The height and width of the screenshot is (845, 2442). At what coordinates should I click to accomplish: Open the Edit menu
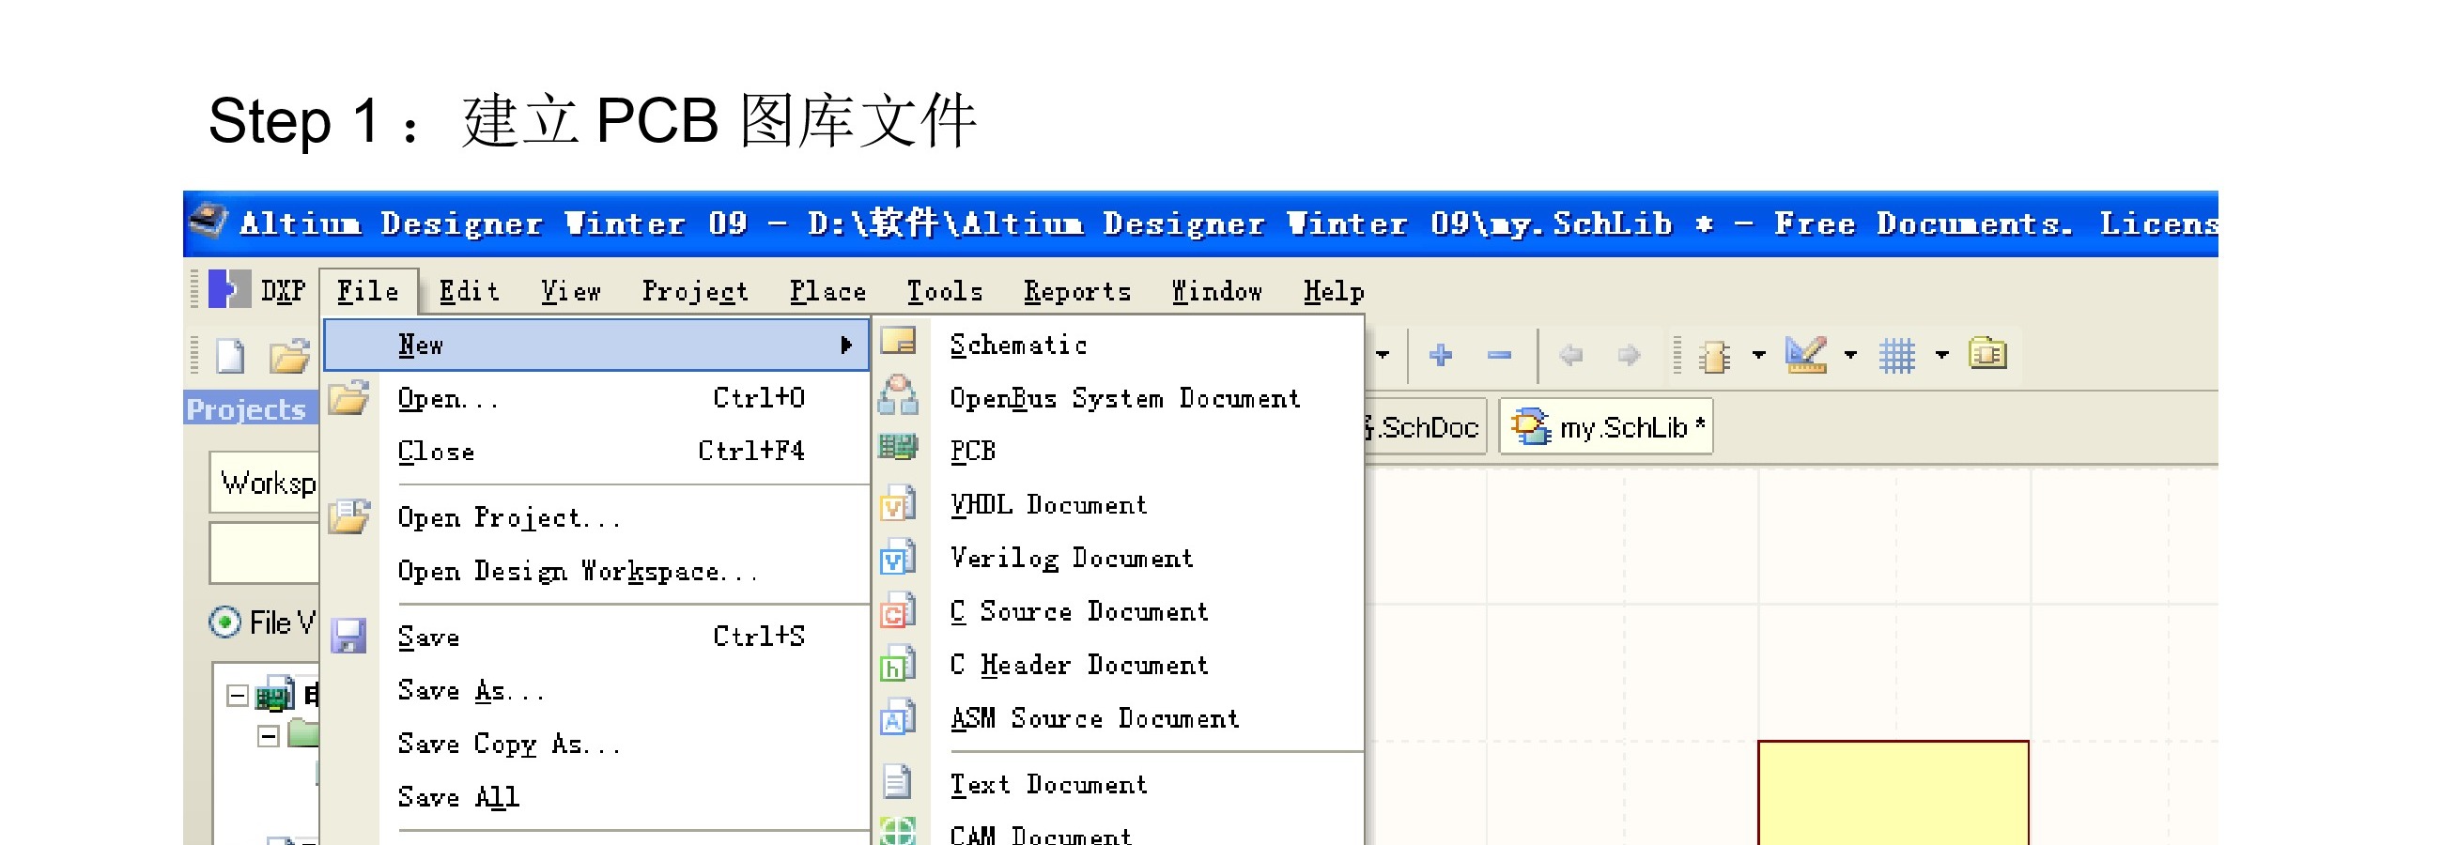[469, 291]
